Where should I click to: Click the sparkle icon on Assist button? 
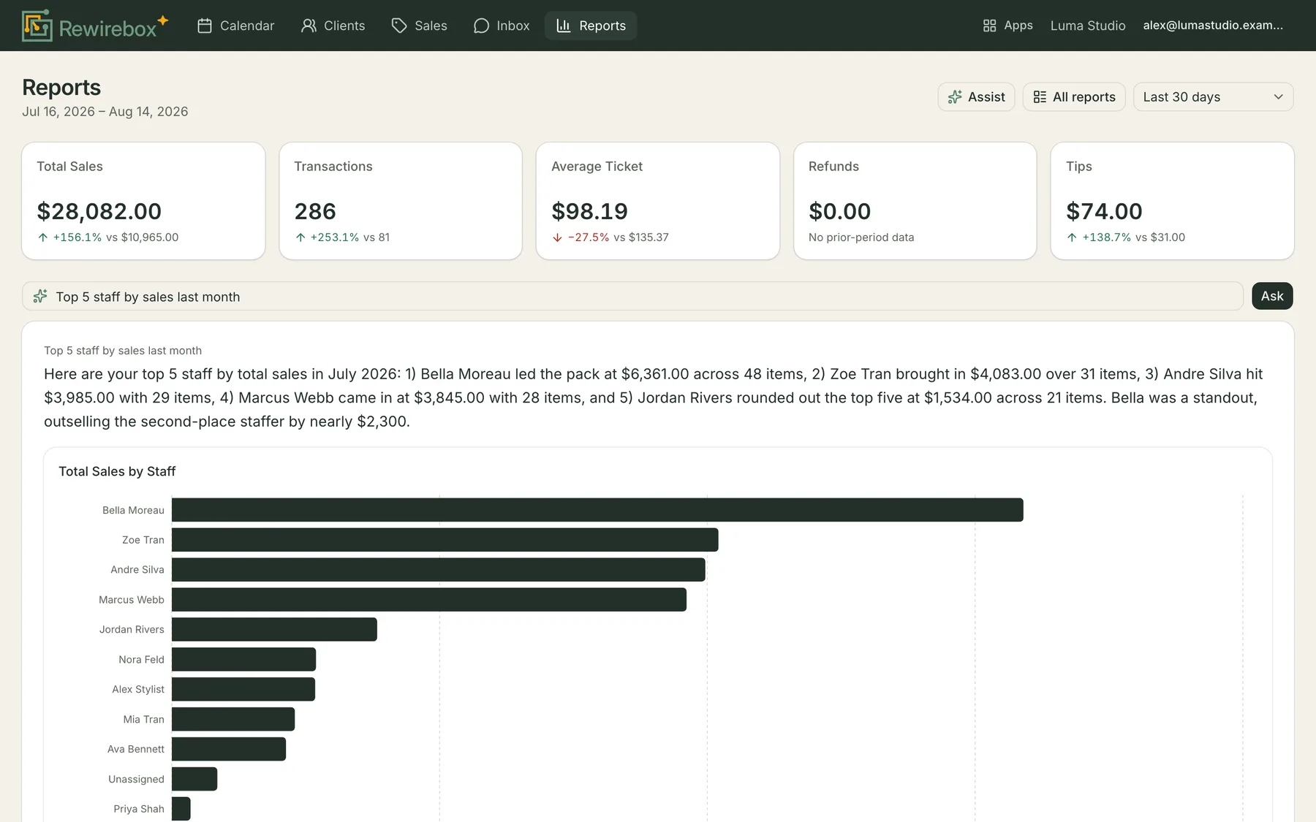tap(955, 97)
